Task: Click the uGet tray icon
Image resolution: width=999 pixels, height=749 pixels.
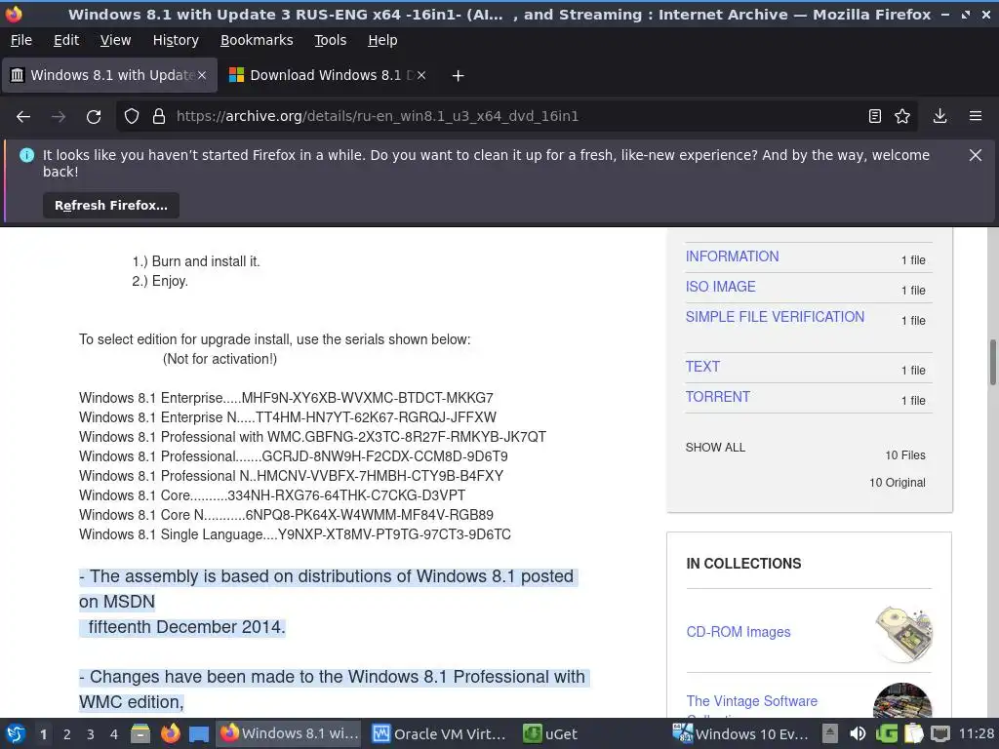Action: (886, 733)
